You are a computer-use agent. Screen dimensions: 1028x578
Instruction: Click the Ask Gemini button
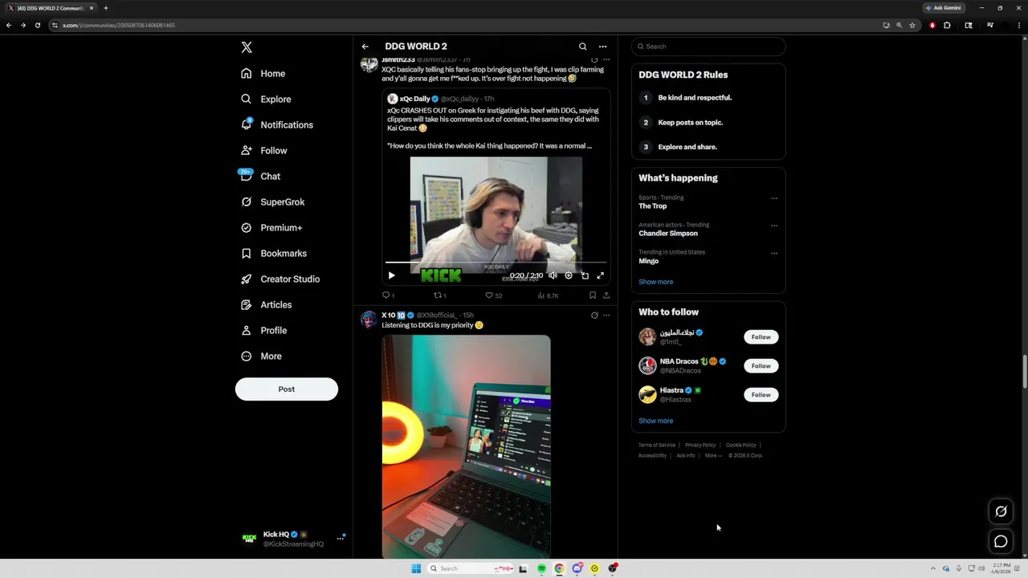click(944, 8)
